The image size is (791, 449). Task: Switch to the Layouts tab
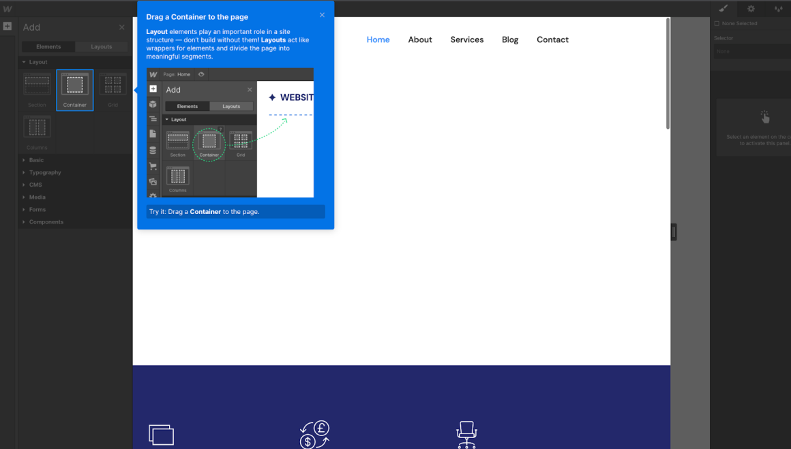[x=102, y=46]
